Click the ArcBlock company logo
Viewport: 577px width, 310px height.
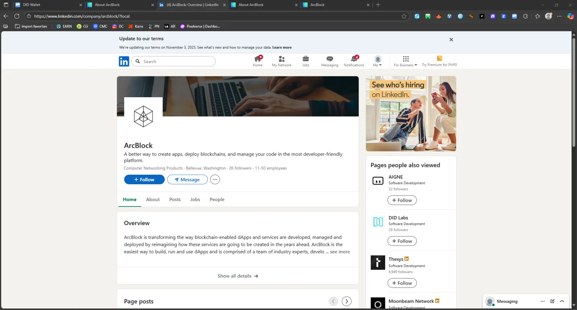(x=143, y=116)
